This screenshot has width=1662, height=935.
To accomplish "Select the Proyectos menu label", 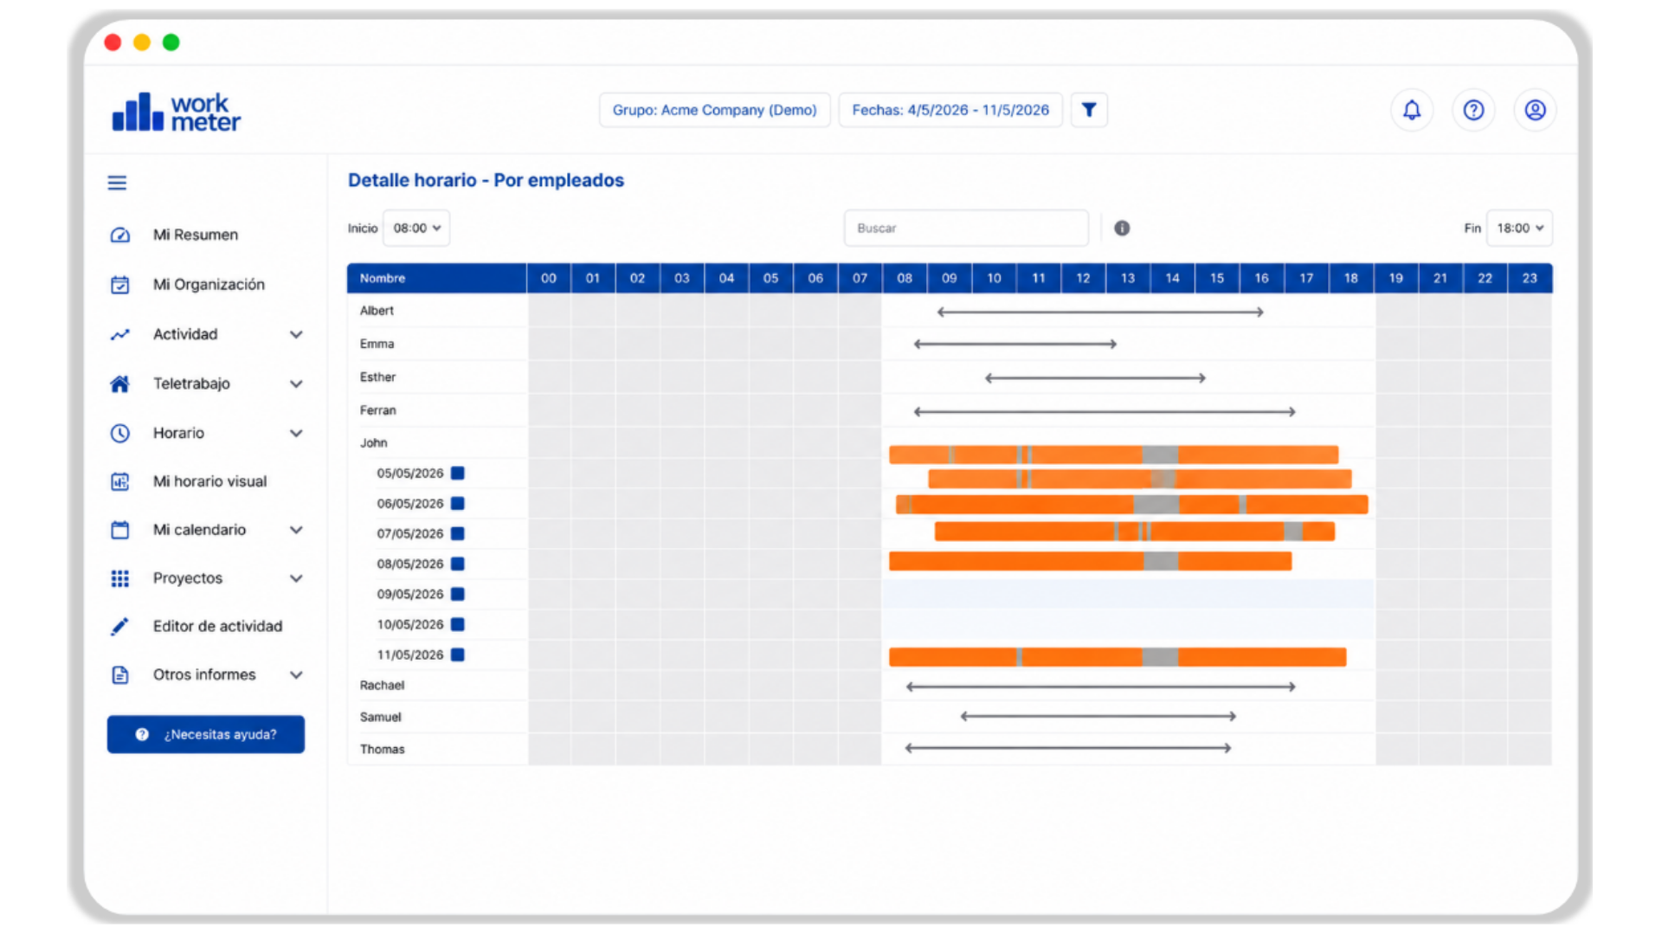I will (188, 578).
